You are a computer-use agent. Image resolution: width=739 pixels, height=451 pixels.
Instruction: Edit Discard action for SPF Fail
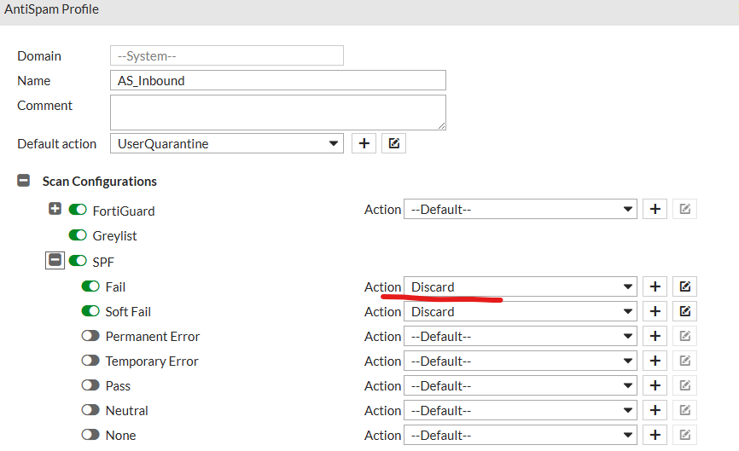[684, 286]
